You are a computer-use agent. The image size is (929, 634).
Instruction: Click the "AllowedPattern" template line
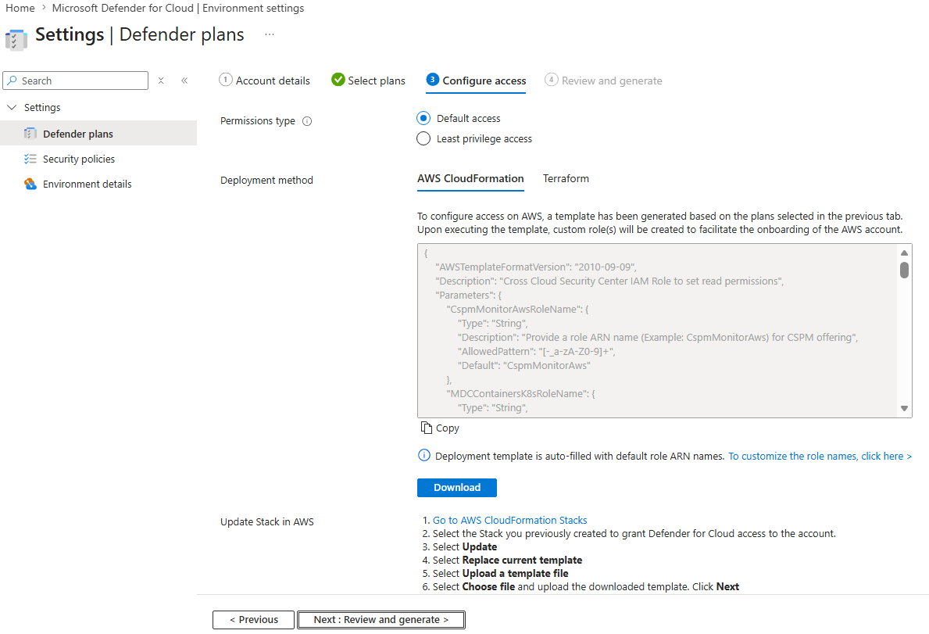tap(536, 351)
